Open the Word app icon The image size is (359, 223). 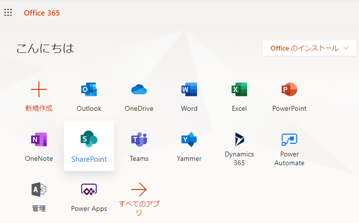tap(189, 89)
